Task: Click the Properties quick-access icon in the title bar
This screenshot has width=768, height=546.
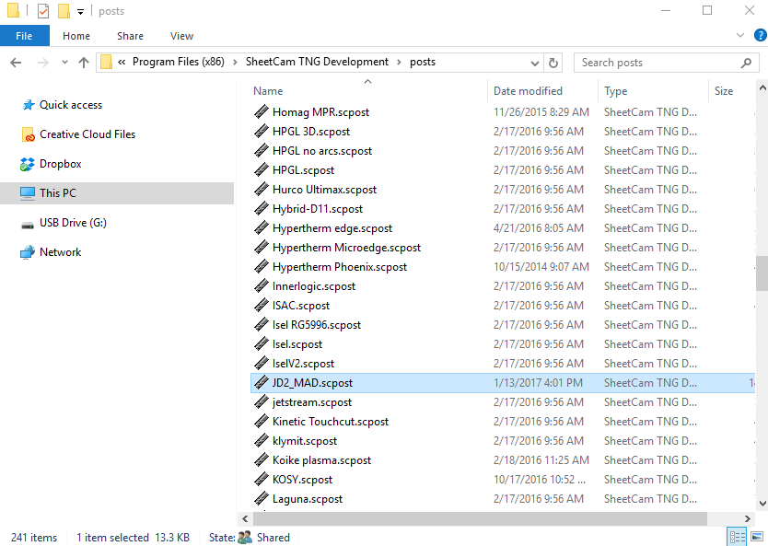Action: click(x=43, y=10)
